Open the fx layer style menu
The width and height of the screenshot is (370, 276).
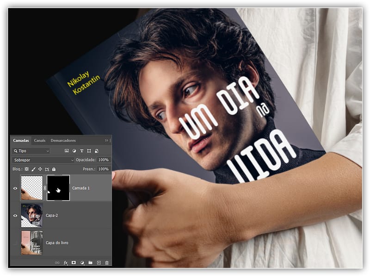[x=66, y=263]
